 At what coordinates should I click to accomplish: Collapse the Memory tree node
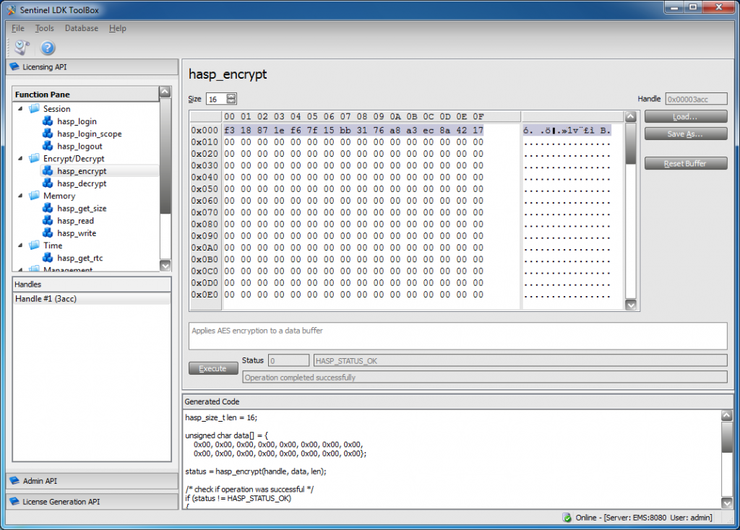20,196
